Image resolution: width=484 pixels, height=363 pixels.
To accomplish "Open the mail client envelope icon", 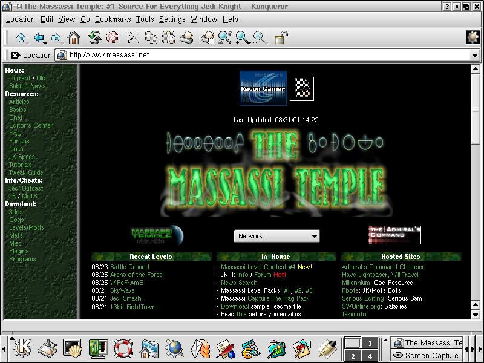I will 200,349.
